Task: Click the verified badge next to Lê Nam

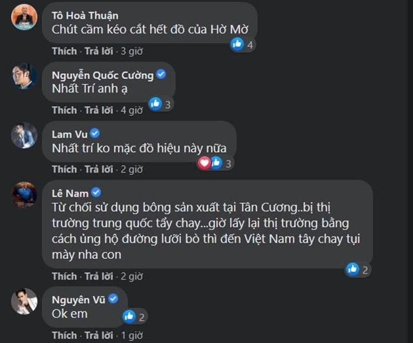Action: coord(96,192)
